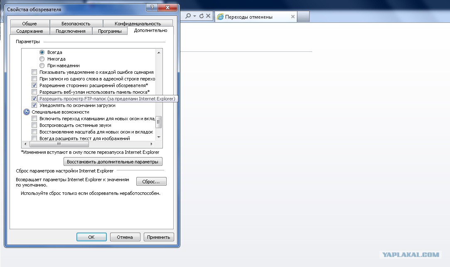Click the search magnifier icon in address bar
The width and height of the screenshot is (450, 267).
188,16
